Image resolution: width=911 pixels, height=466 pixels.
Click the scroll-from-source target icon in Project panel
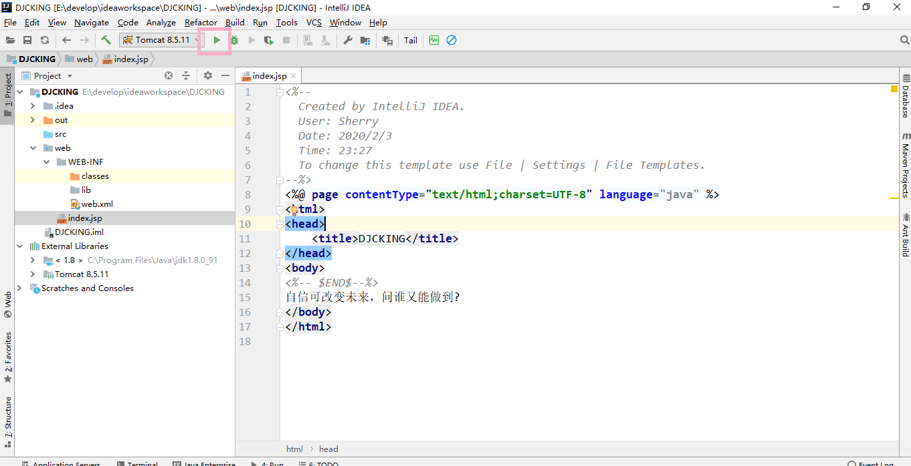(169, 75)
